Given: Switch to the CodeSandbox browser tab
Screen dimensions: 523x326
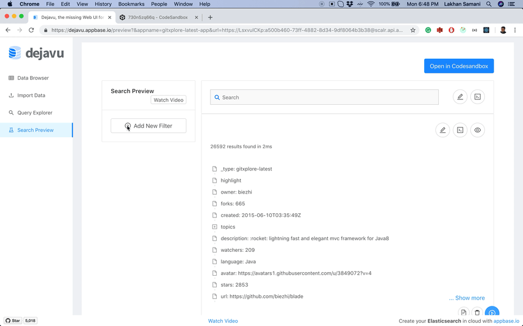Looking at the screenshot, I should pos(157,17).
